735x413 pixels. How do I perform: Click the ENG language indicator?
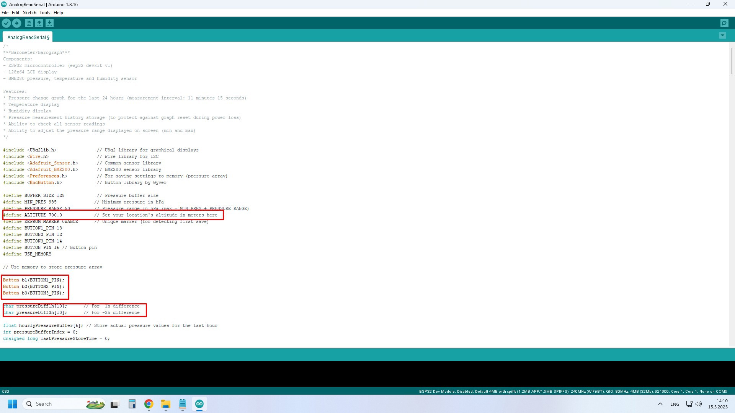coord(675,404)
